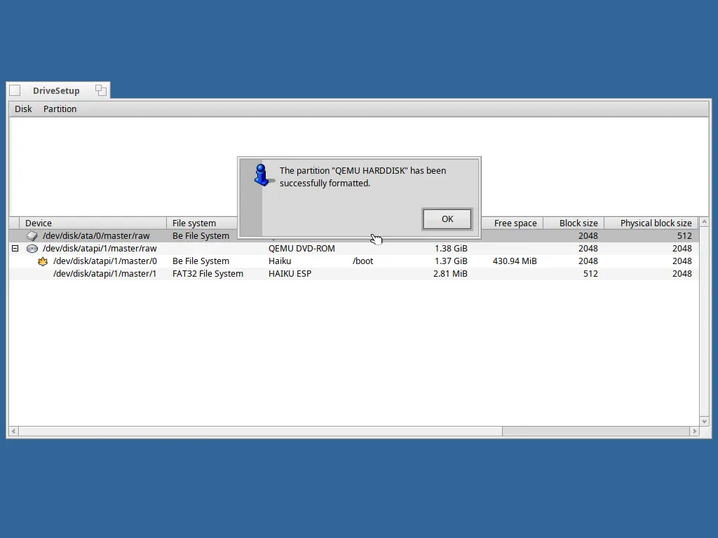Click the DVD-ROM disc icon
The image size is (718, 538).
(32, 249)
